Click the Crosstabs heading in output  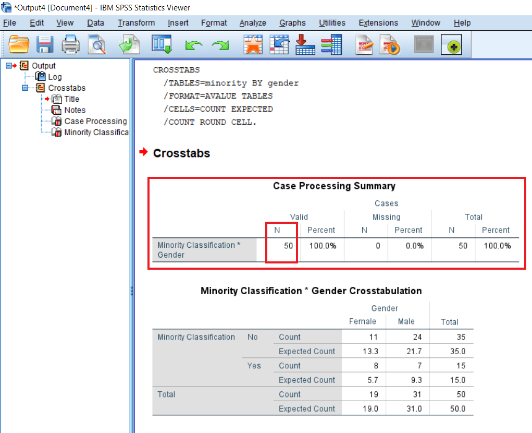click(x=181, y=153)
